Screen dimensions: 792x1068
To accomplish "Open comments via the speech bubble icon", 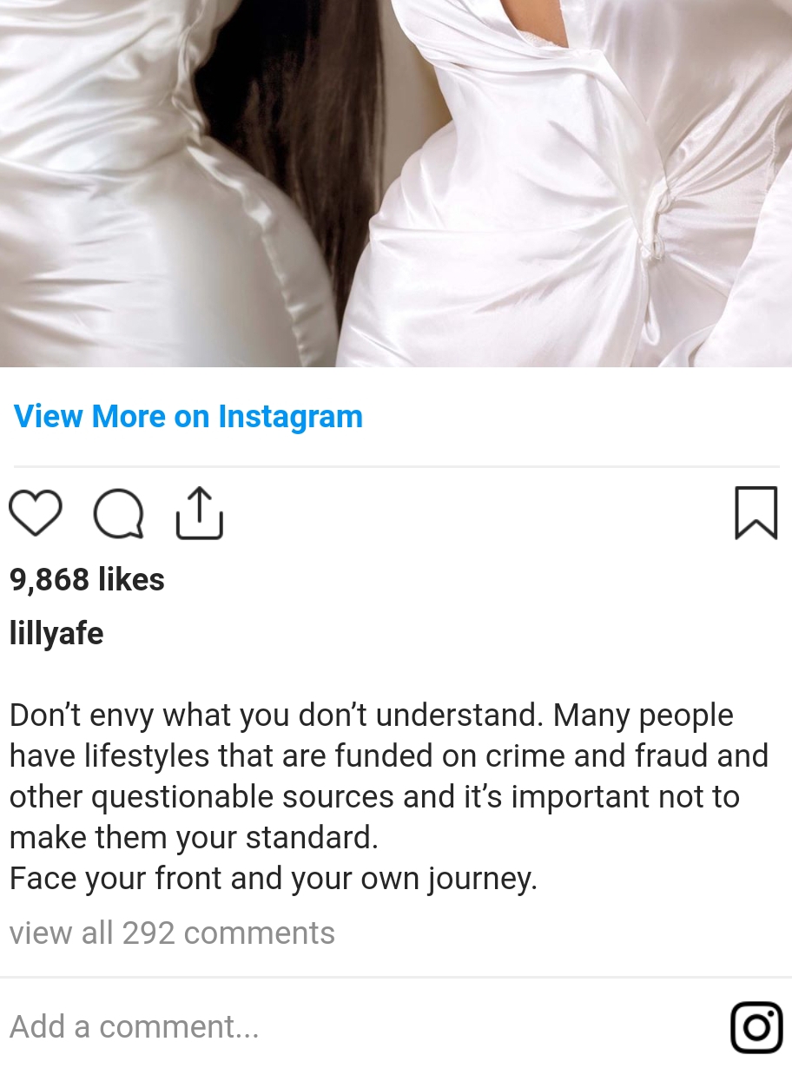I will point(118,514).
